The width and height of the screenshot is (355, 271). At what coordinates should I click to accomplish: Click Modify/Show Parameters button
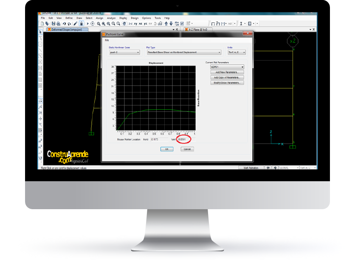pyautogui.click(x=227, y=83)
